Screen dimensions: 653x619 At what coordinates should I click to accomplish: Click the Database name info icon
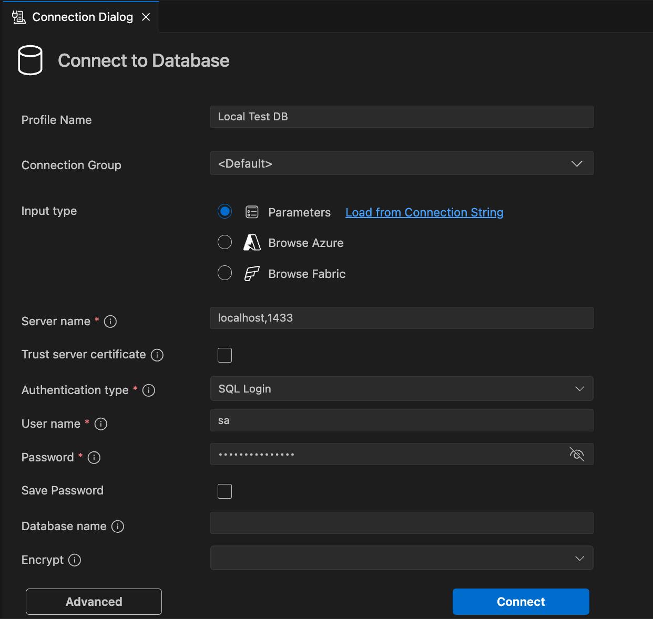coord(118,527)
